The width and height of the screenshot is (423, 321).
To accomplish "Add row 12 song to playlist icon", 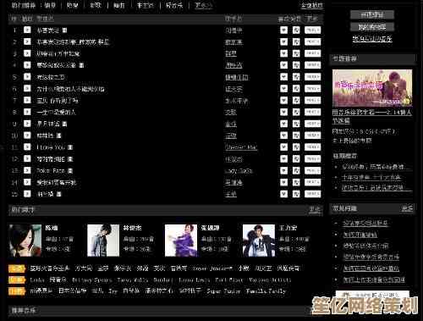I will (x=296, y=158).
